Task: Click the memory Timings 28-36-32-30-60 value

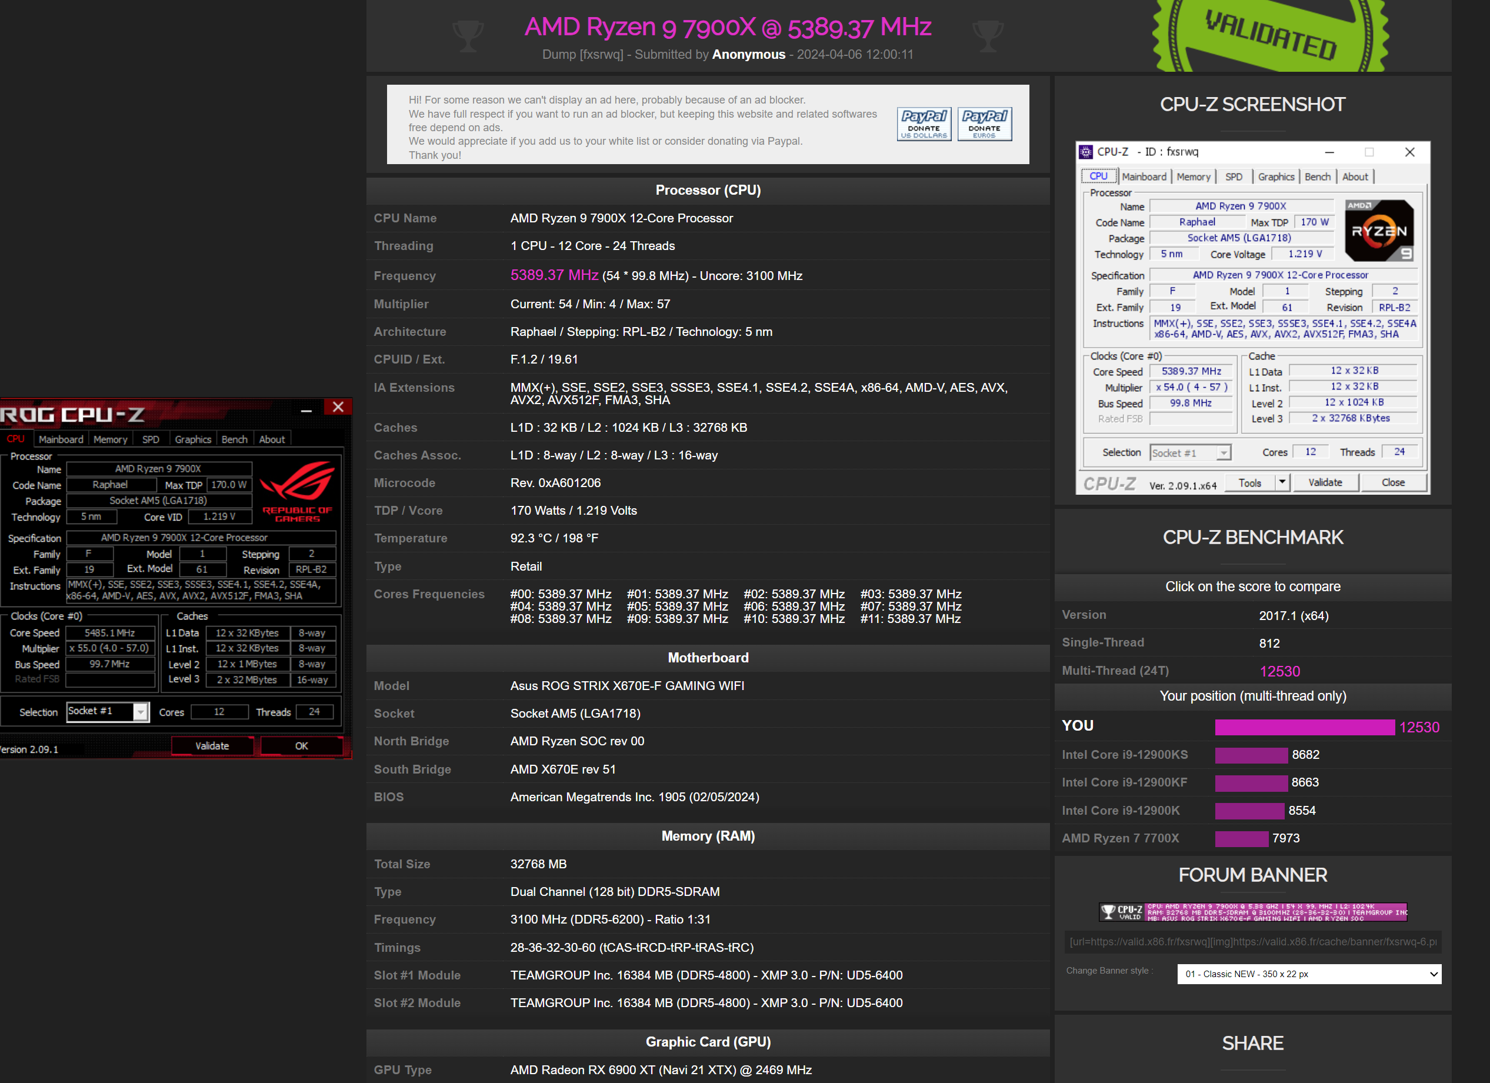Action: coord(632,948)
